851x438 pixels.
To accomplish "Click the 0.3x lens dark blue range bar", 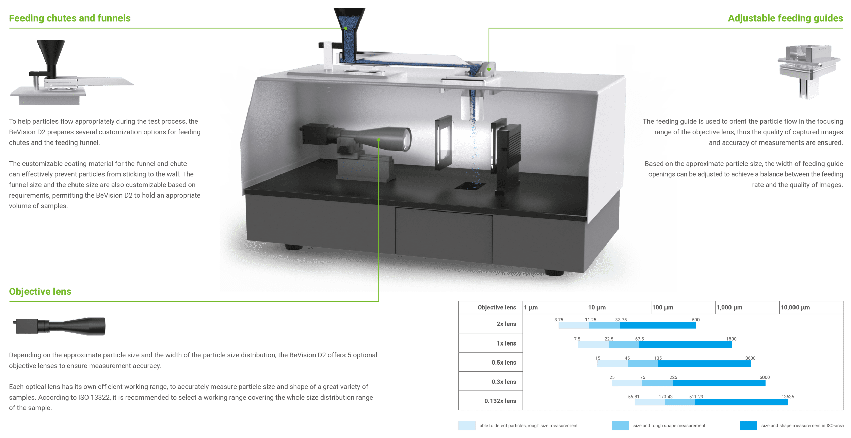I will coord(719,383).
